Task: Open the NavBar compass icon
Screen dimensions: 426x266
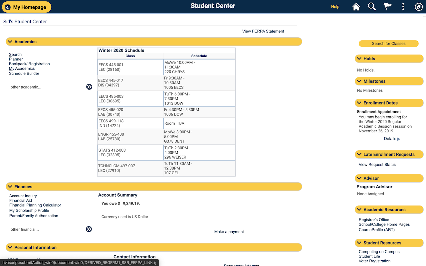Action: (419, 7)
